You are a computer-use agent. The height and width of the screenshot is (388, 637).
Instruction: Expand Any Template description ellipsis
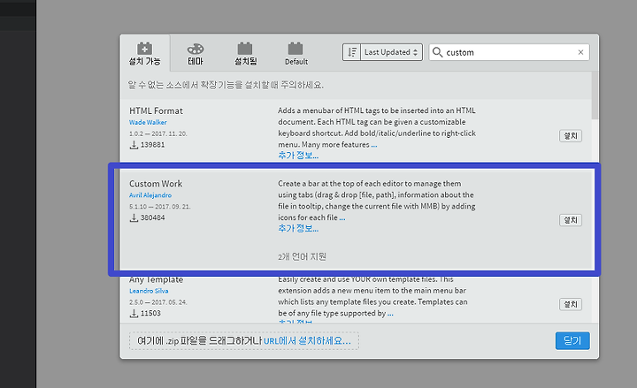pyautogui.click(x=390, y=314)
